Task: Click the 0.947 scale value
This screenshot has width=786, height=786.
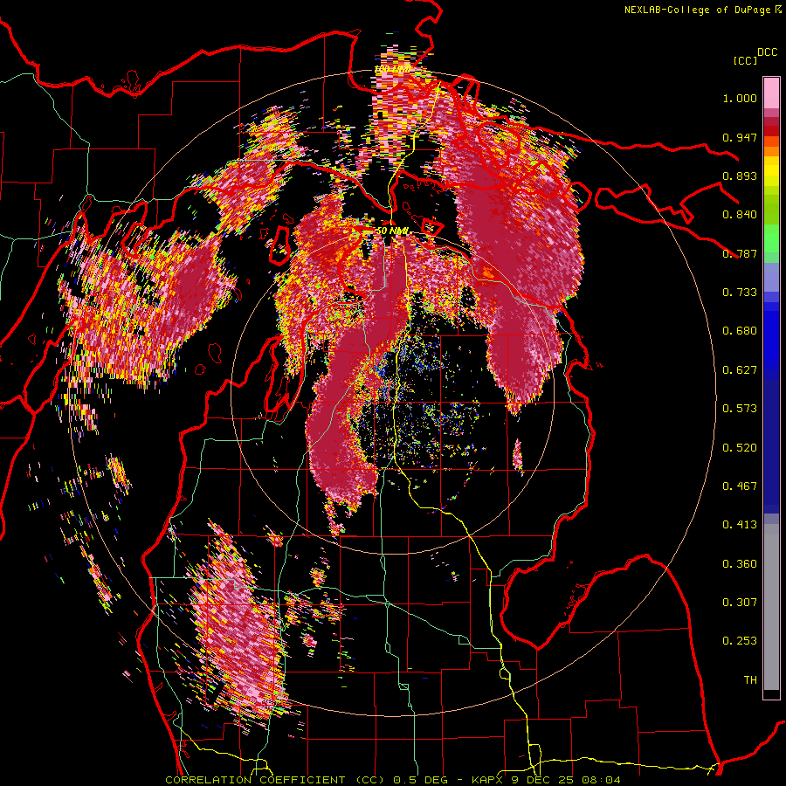Action: coord(740,137)
